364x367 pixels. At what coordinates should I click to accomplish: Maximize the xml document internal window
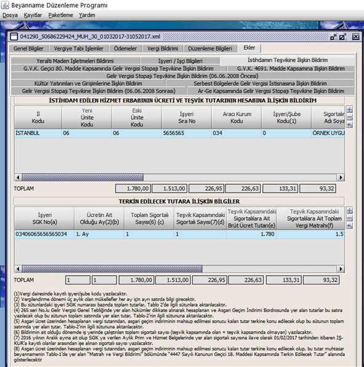[x=342, y=37]
